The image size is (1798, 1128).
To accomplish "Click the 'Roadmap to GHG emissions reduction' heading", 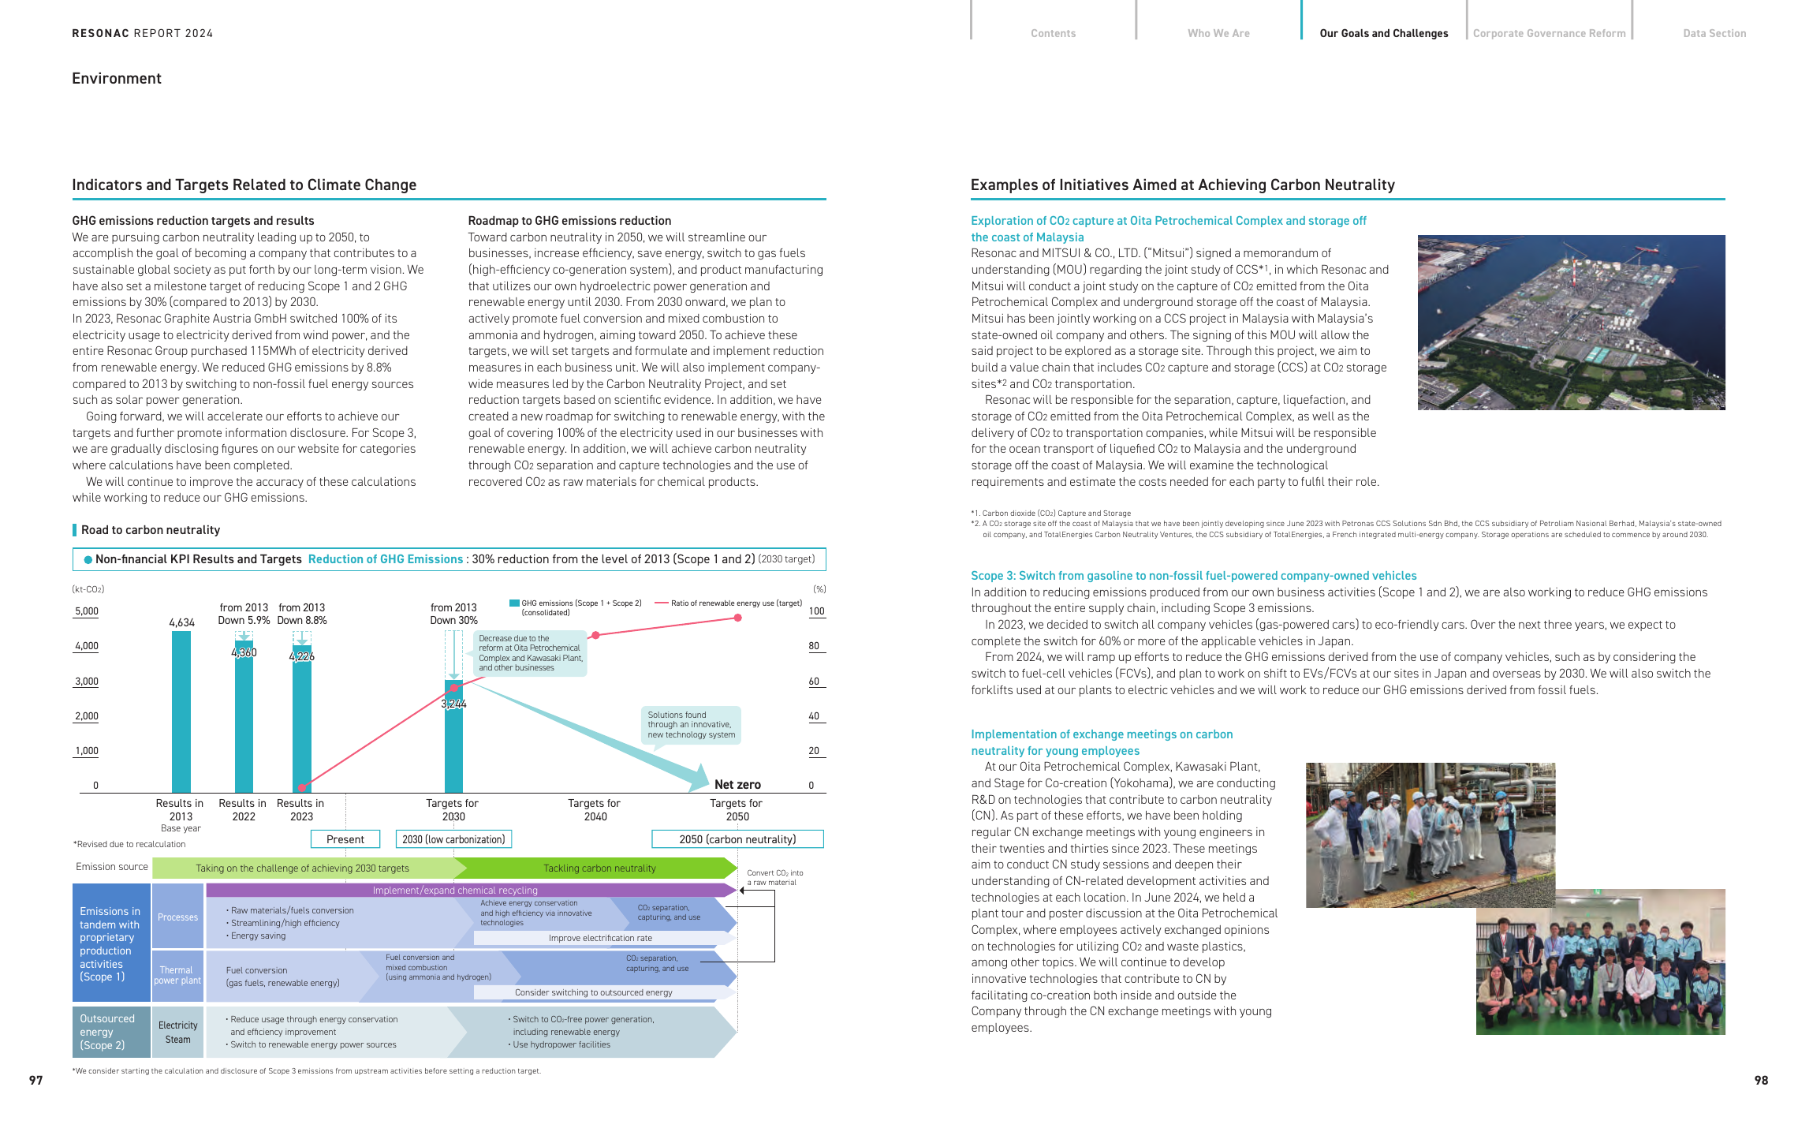I will 569,221.
